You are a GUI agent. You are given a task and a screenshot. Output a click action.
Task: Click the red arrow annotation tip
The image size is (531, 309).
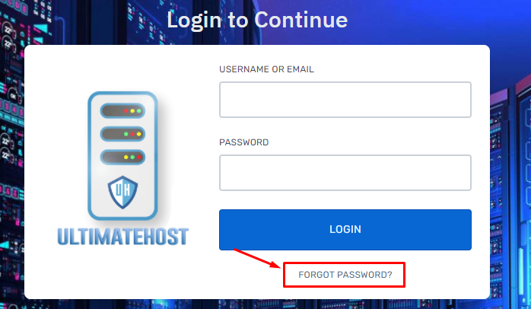click(279, 266)
